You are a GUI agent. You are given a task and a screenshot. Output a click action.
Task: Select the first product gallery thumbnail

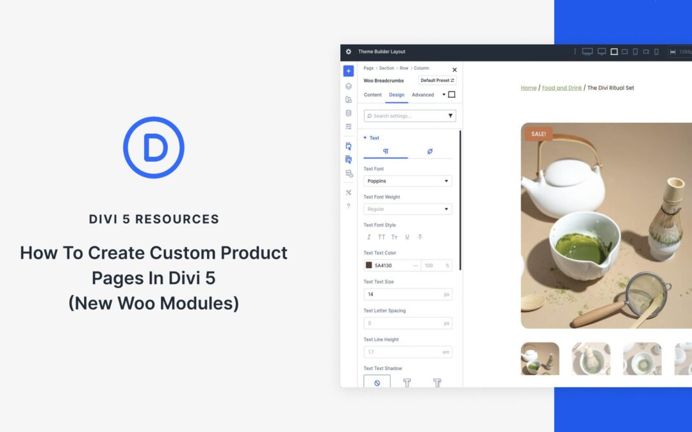539,358
